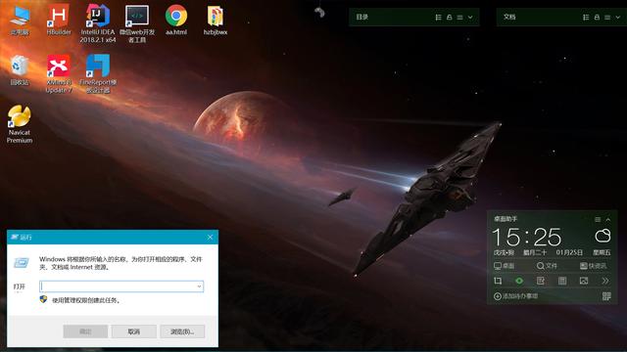Expand more tools with double chevron
627x352 pixels.
(x=605, y=281)
